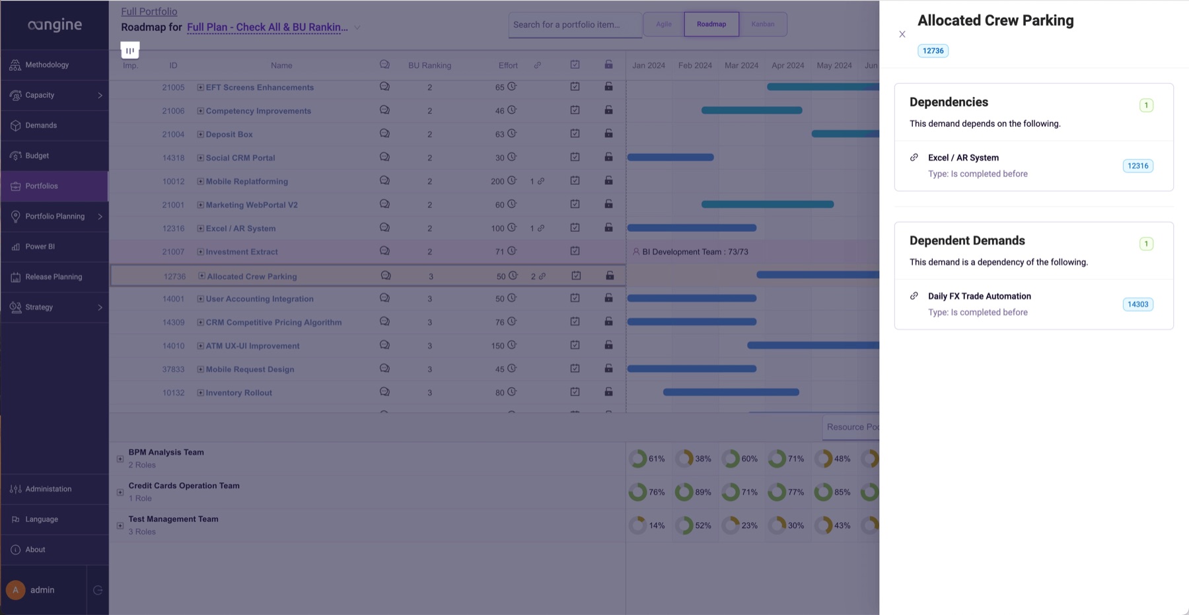Expand the Portfolio Planning submenu arrow

tap(100, 217)
